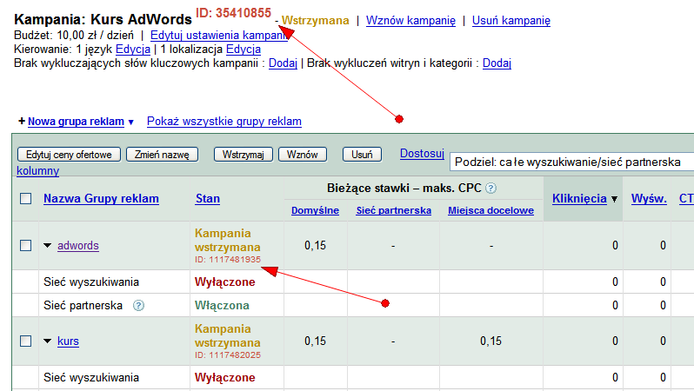
Task: Tick the checkbox for adwords ad group
Action: click(x=26, y=246)
